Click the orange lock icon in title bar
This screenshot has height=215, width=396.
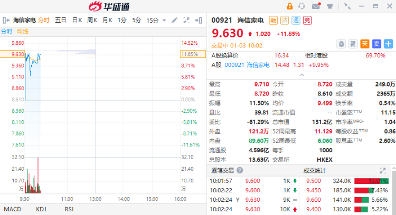pos(289,6)
